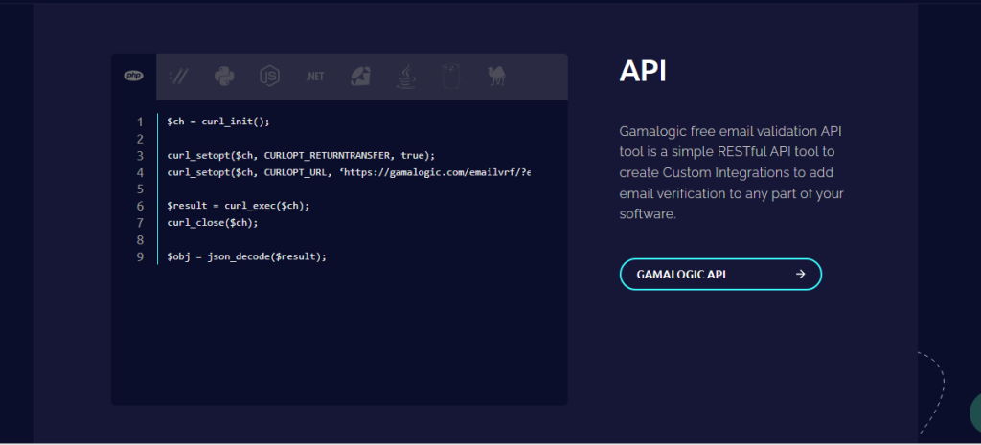Click the curl_close($ch) code line
The height and width of the screenshot is (445, 981).
213,222
